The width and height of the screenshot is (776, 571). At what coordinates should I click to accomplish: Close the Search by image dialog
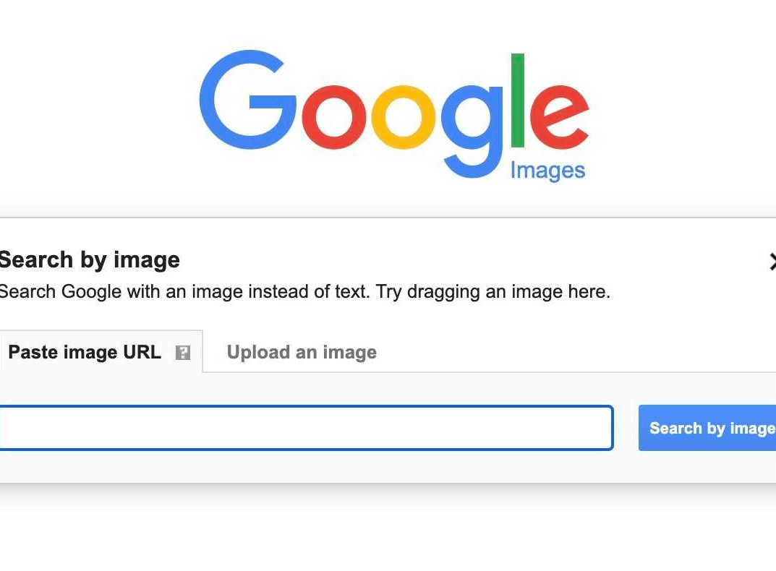[772, 262]
